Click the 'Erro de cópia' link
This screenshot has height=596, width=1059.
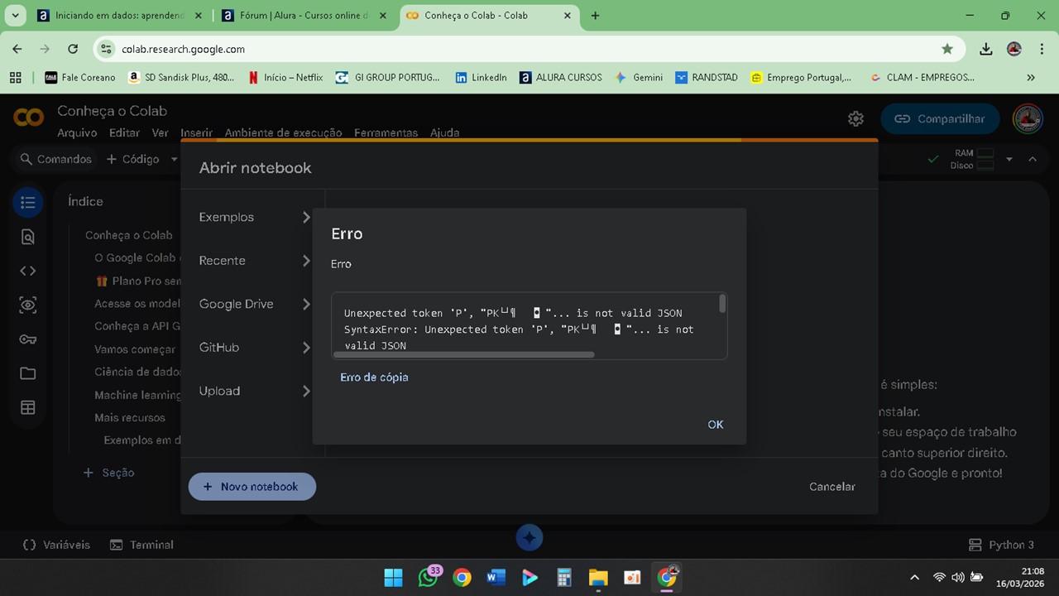tap(374, 377)
